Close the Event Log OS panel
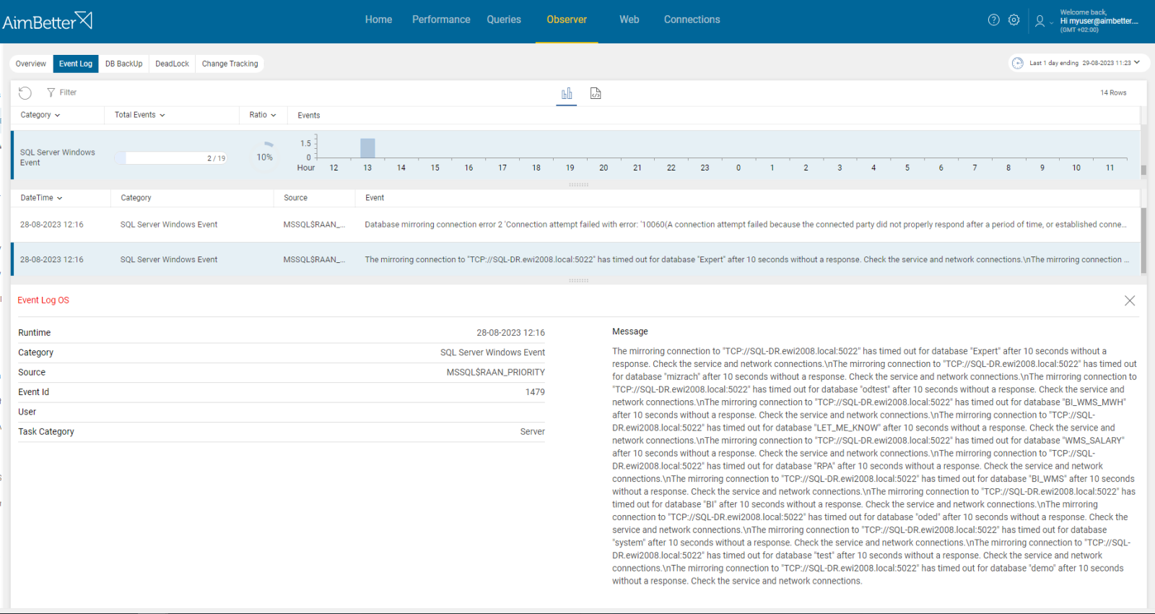The width and height of the screenshot is (1155, 614). [1130, 300]
